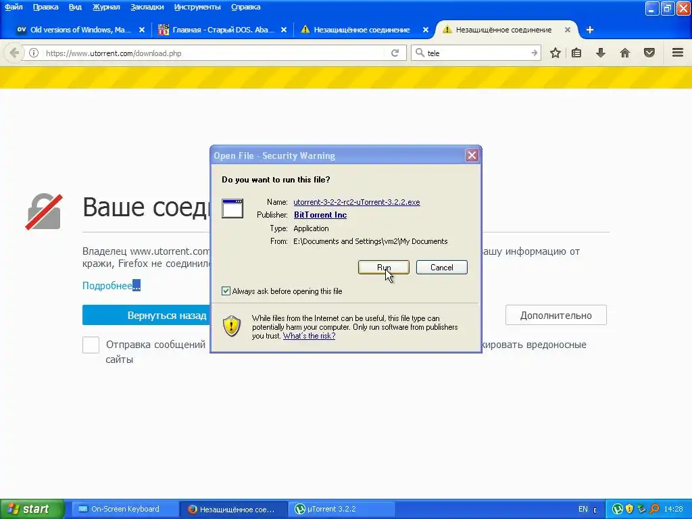
Task: Submit search with the arrow icon
Action: click(534, 53)
